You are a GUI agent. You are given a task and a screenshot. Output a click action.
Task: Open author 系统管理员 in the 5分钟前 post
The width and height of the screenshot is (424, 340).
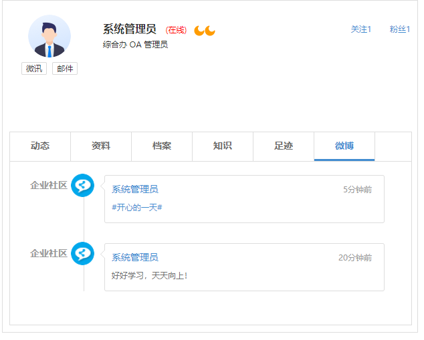[135, 190]
